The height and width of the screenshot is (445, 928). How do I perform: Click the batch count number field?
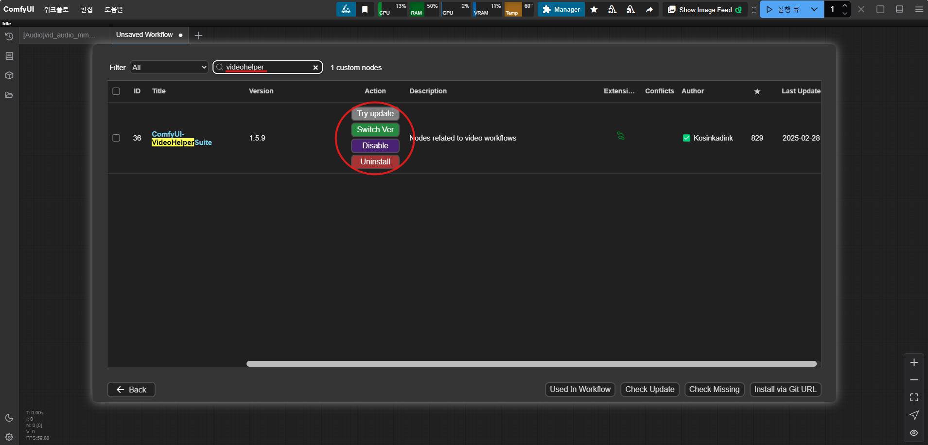pyautogui.click(x=833, y=9)
